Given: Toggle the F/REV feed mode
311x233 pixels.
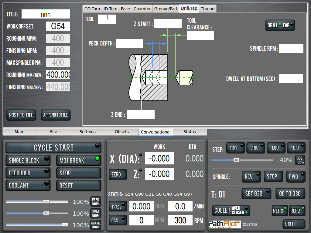Looking at the screenshot, I should [118, 206].
